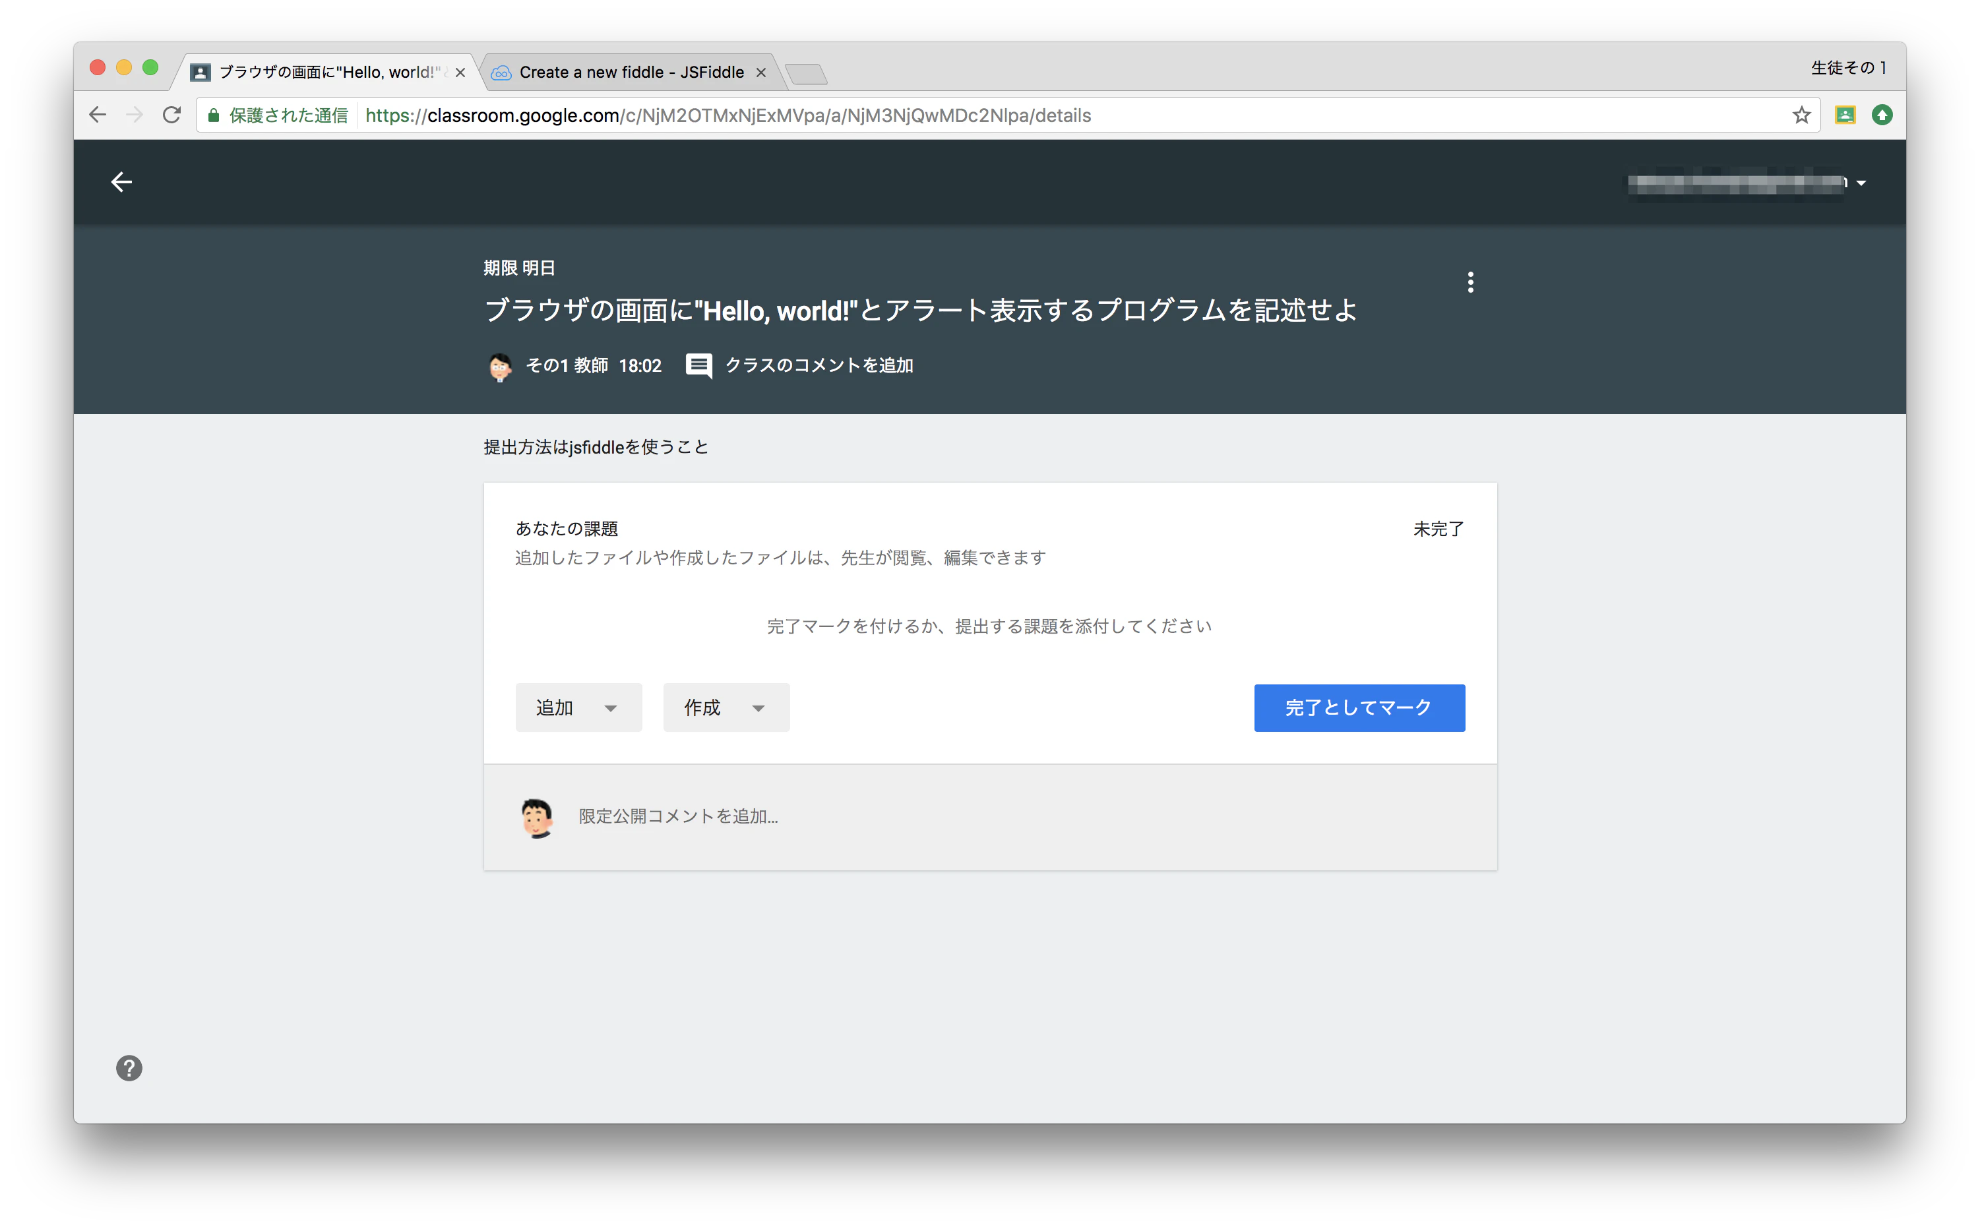Click the secure lock icon in address bar
Image resolution: width=1980 pixels, height=1229 pixels.
[213, 115]
